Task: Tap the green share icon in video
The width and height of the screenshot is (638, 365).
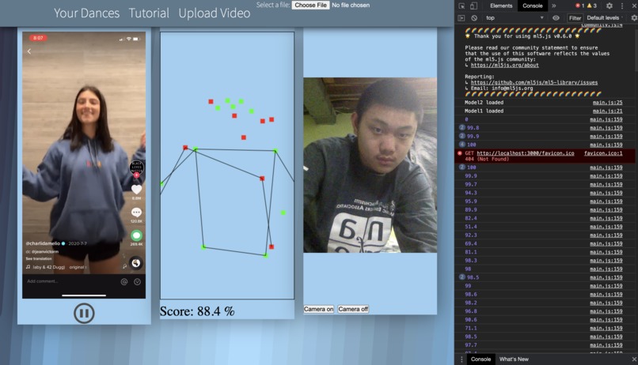Action: pyautogui.click(x=136, y=235)
